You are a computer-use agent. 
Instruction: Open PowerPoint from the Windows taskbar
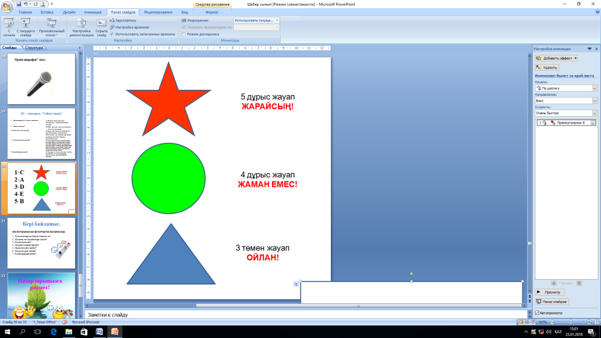click(x=114, y=332)
